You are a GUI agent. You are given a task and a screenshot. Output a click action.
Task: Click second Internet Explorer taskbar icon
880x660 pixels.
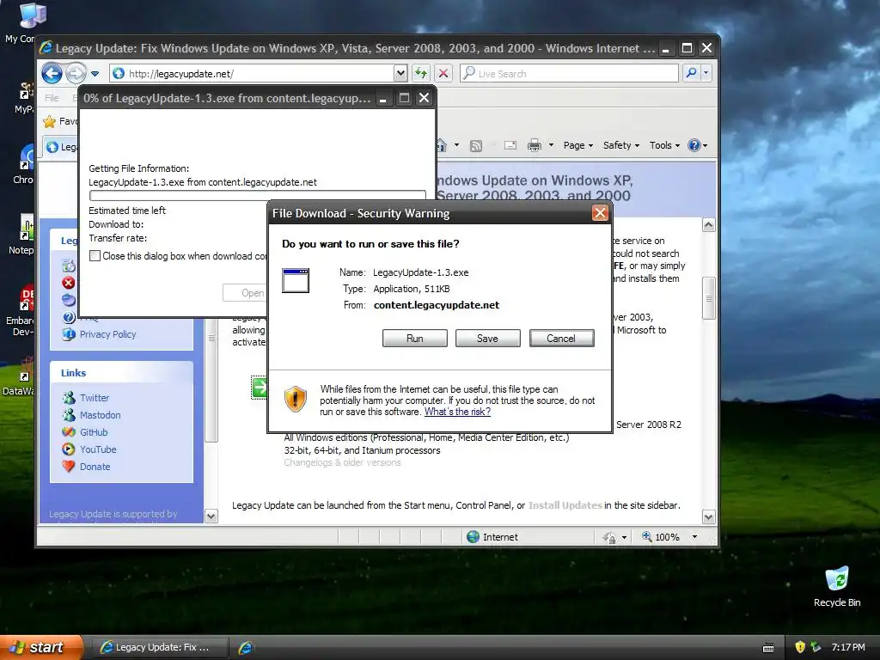(246, 647)
